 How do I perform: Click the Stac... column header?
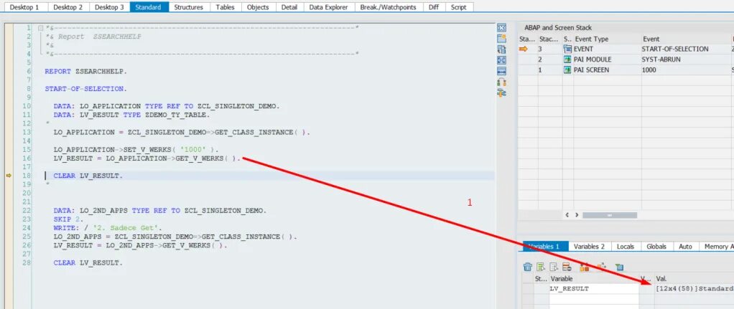549,39
